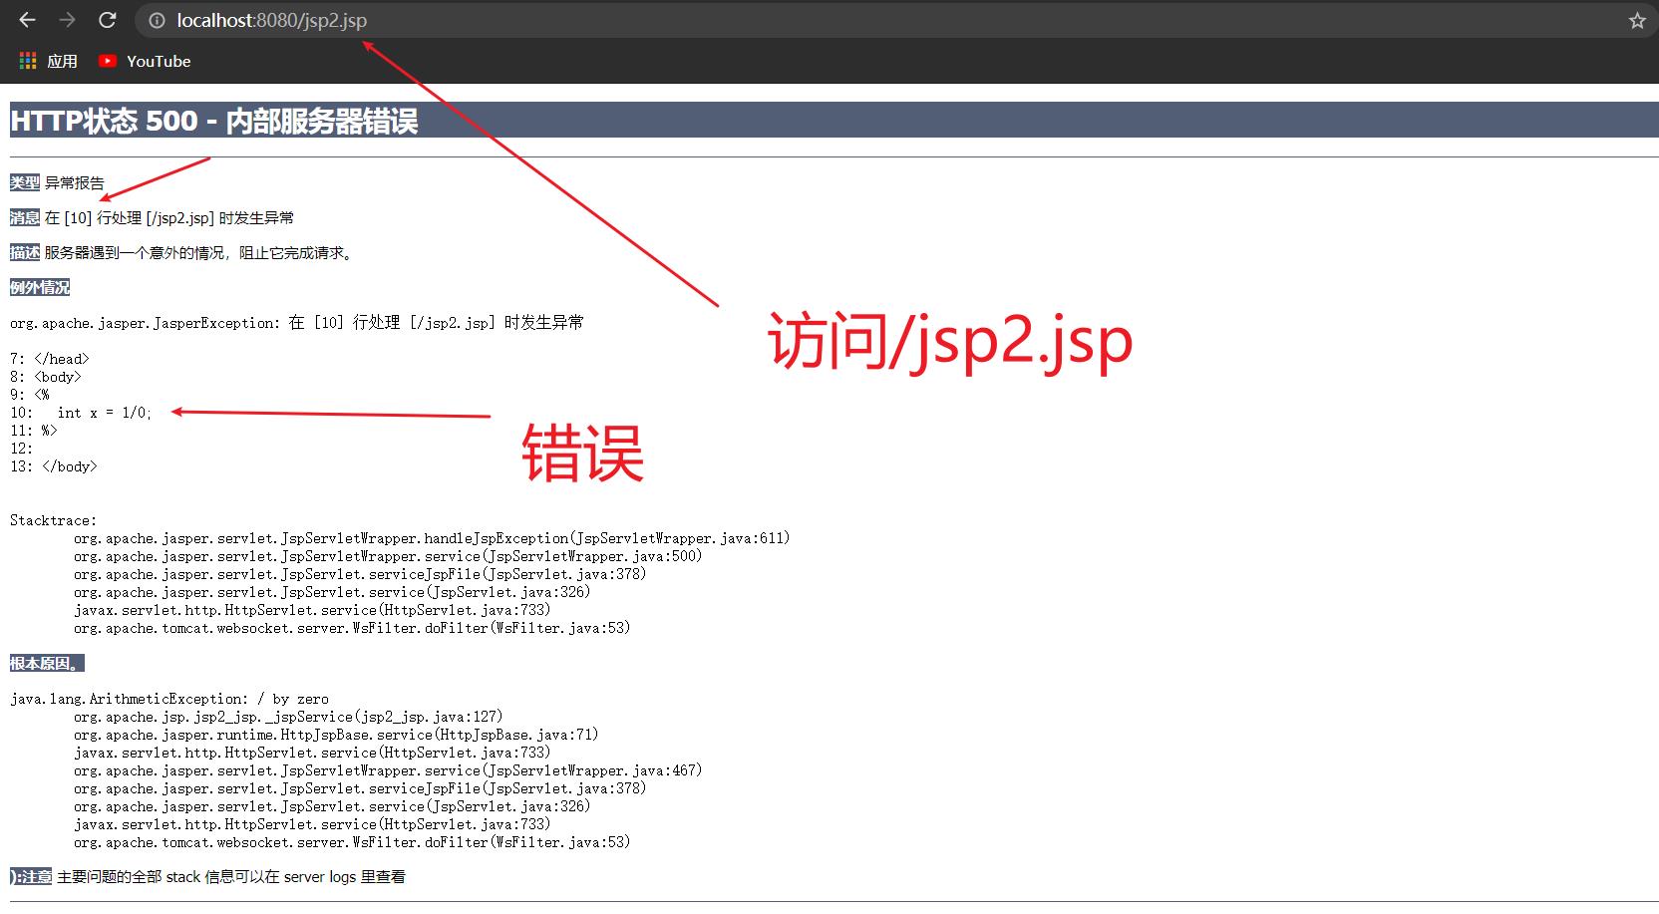Click the org.apache.jasper.JasperException line
Image resolution: width=1659 pixels, height=914 pixels.
pos(297,323)
